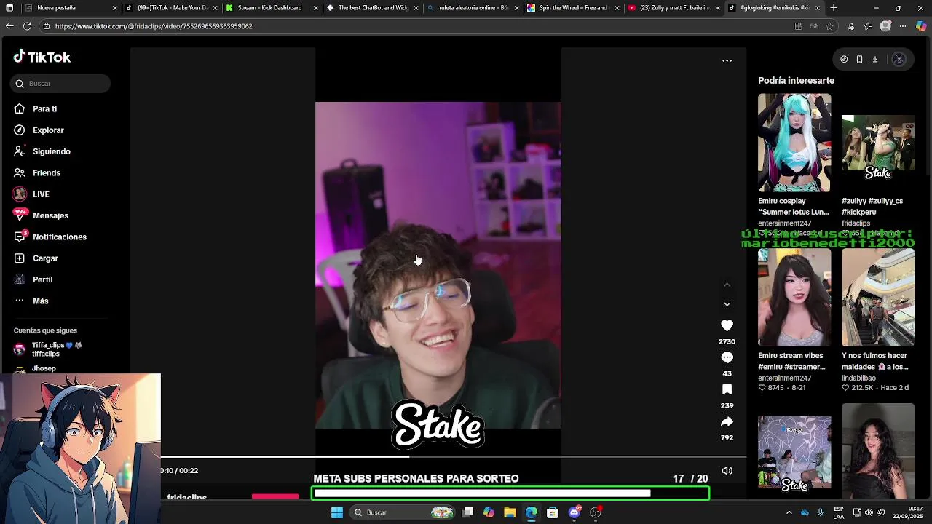
Task: Go to the next video down arrow
Action: coord(727,304)
